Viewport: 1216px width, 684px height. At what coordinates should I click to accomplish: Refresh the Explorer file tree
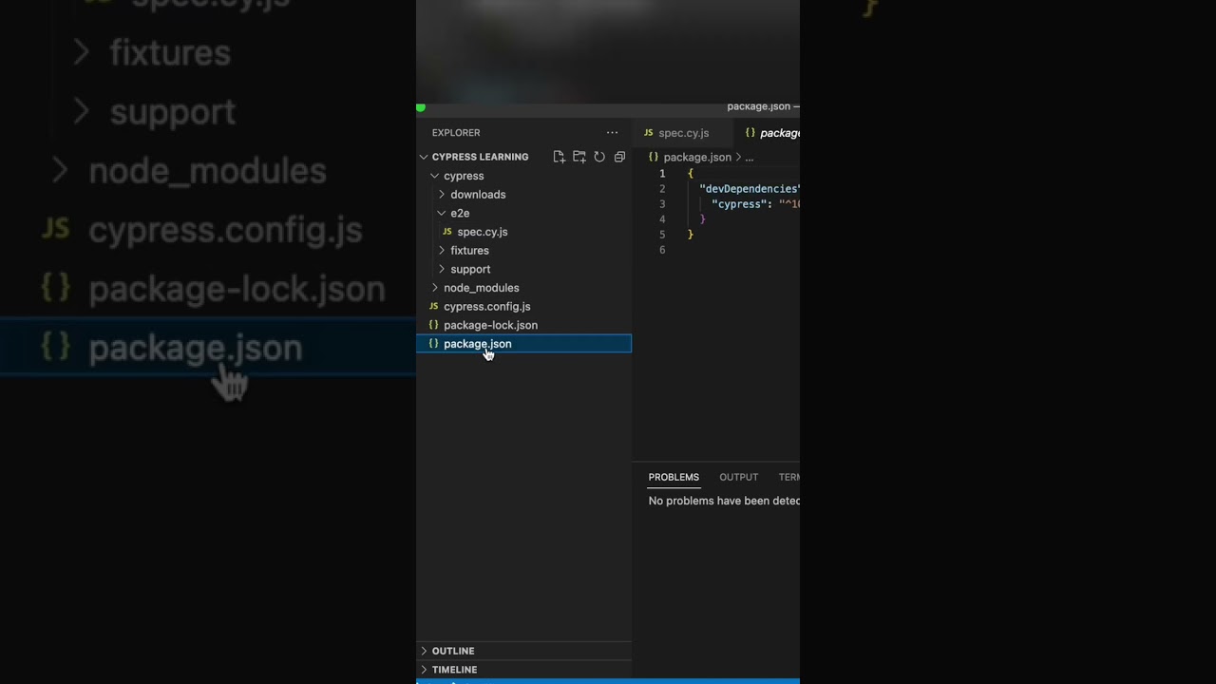599,157
